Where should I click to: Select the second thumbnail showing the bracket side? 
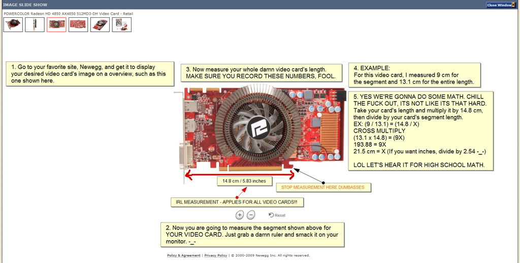35,24
